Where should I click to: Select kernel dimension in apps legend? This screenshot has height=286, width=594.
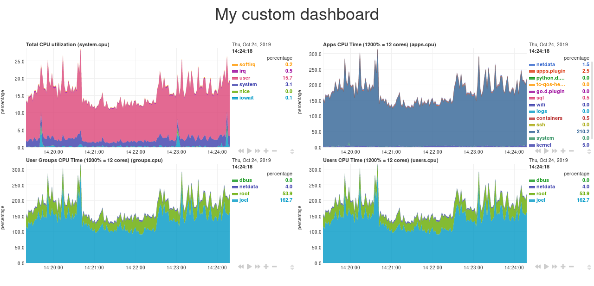[x=544, y=145]
